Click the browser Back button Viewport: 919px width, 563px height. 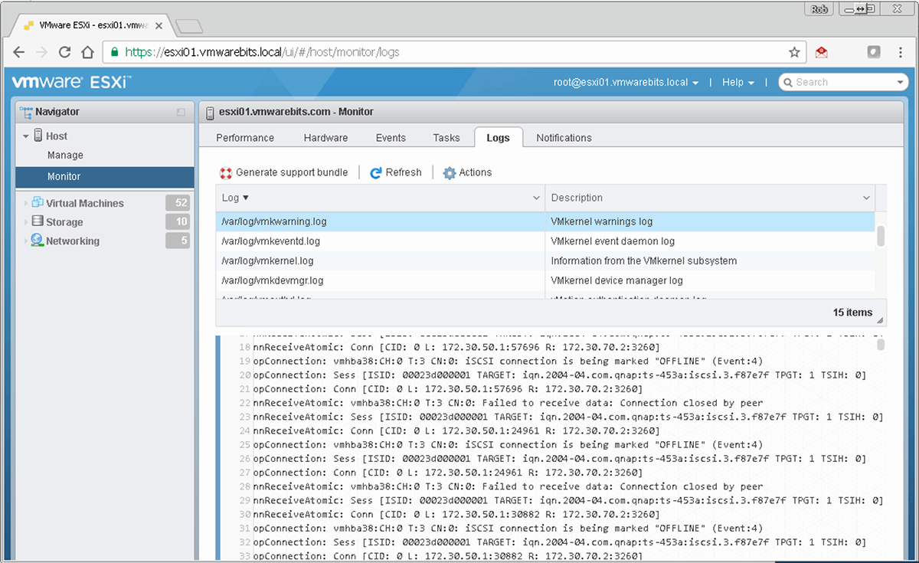[18, 52]
